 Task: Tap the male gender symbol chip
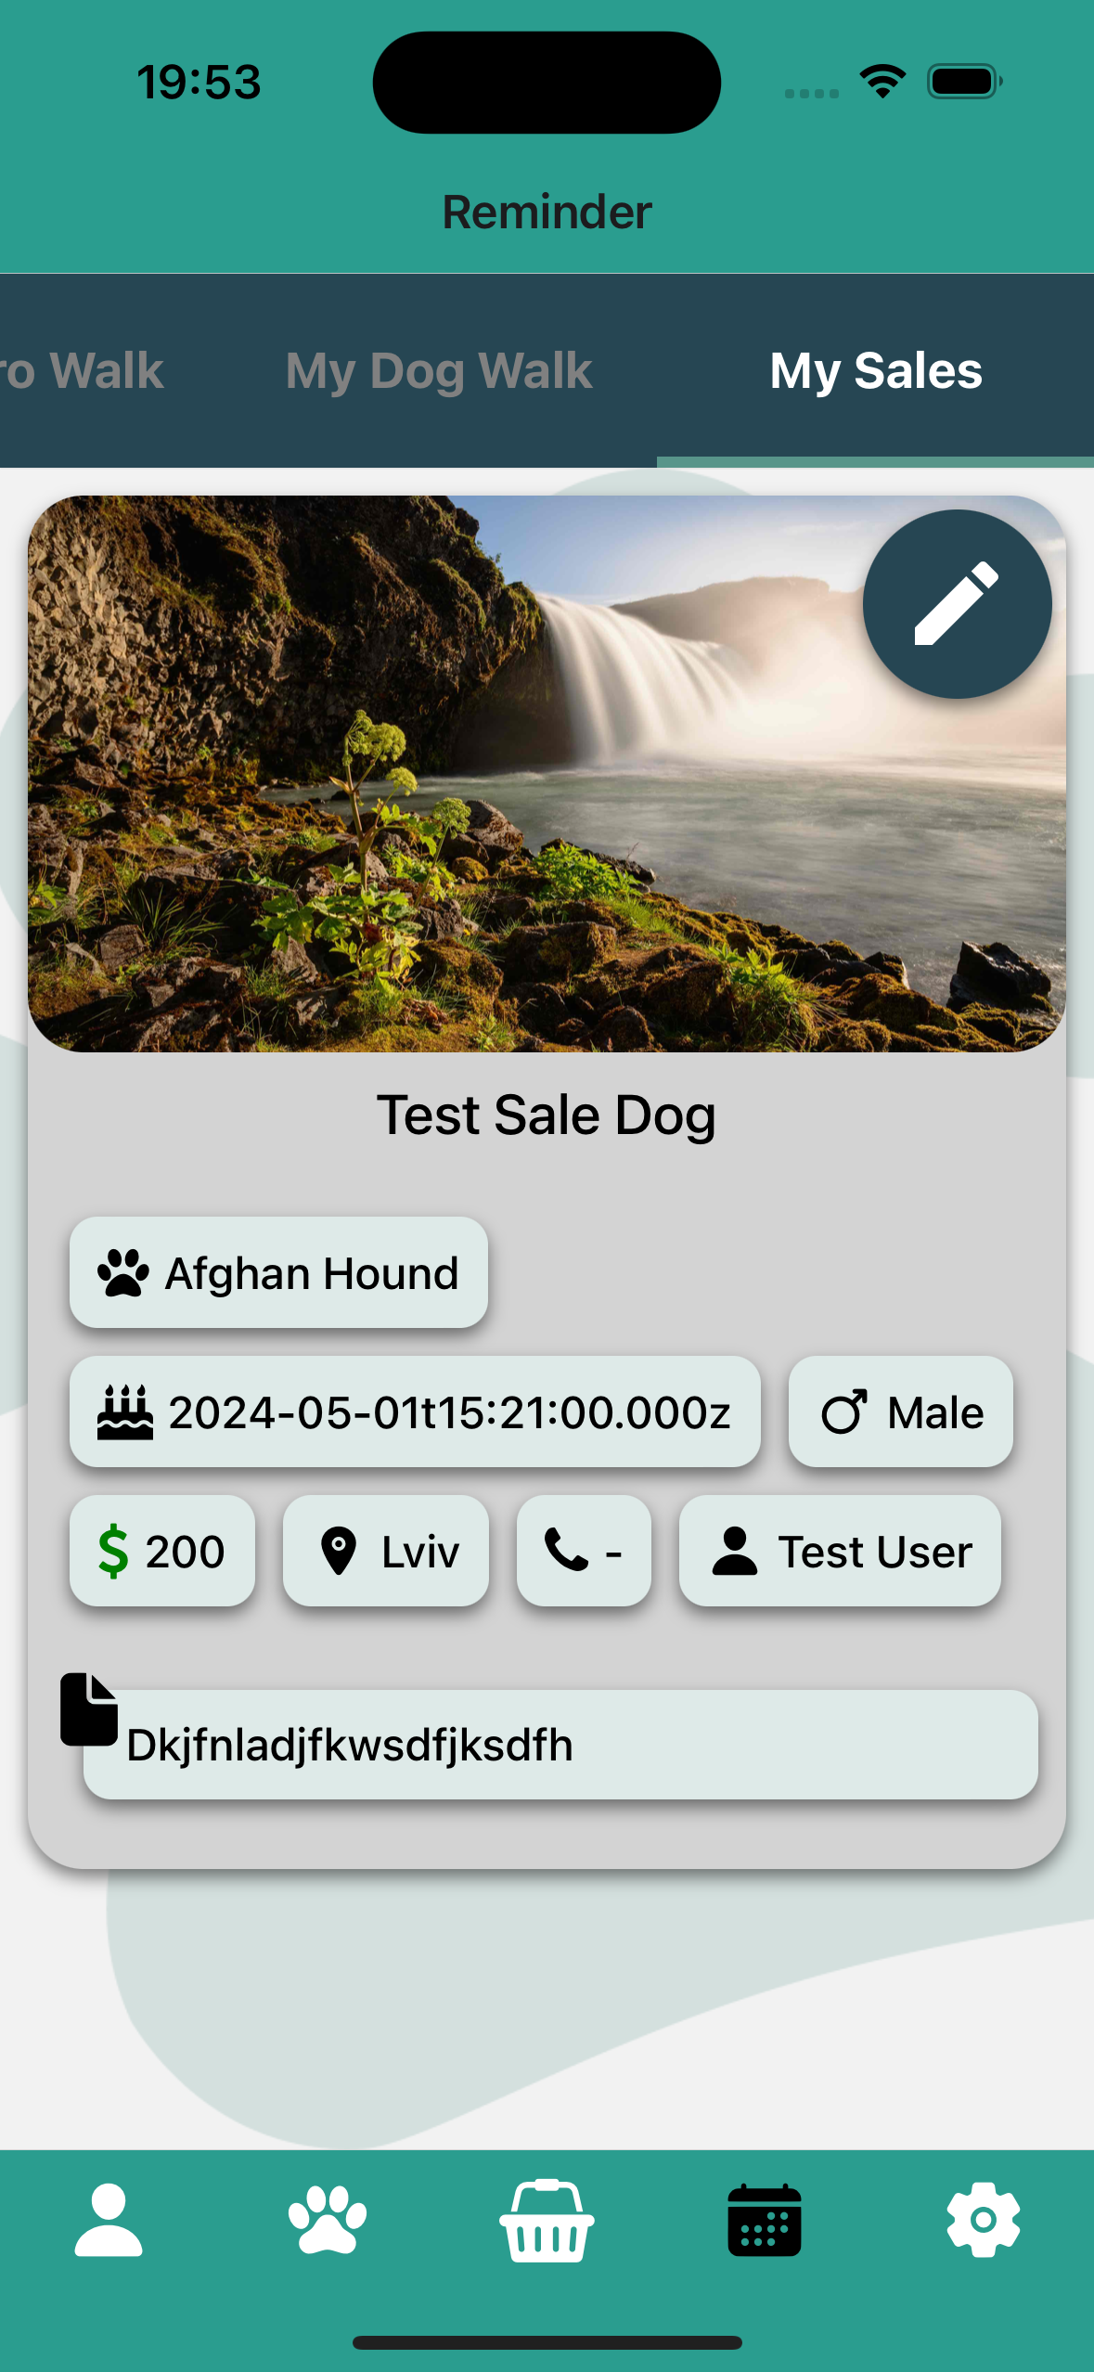pos(900,1412)
